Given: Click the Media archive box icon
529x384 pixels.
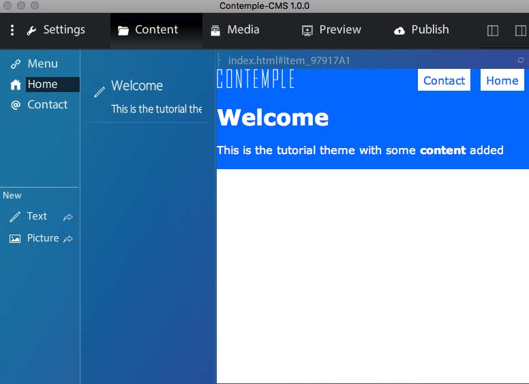Looking at the screenshot, I should click(x=215, y=31).
